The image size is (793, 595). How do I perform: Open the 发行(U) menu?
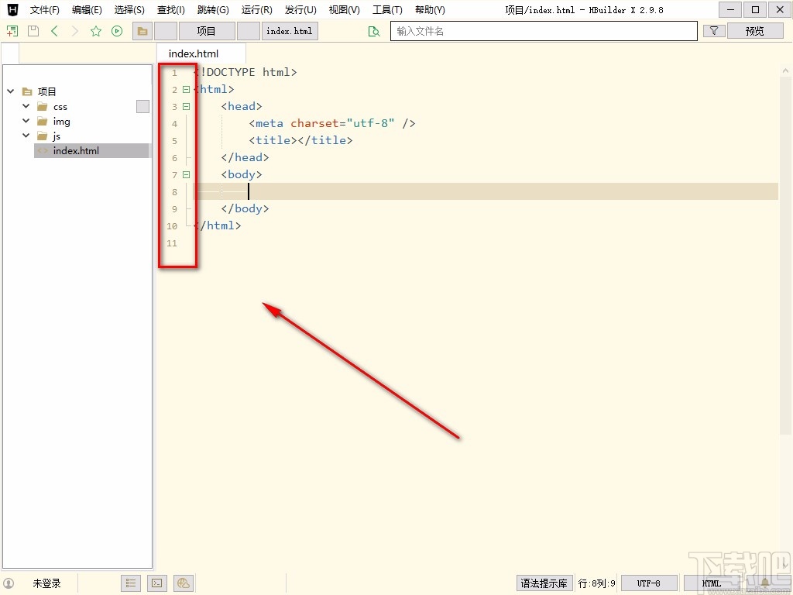pos(300,9)
